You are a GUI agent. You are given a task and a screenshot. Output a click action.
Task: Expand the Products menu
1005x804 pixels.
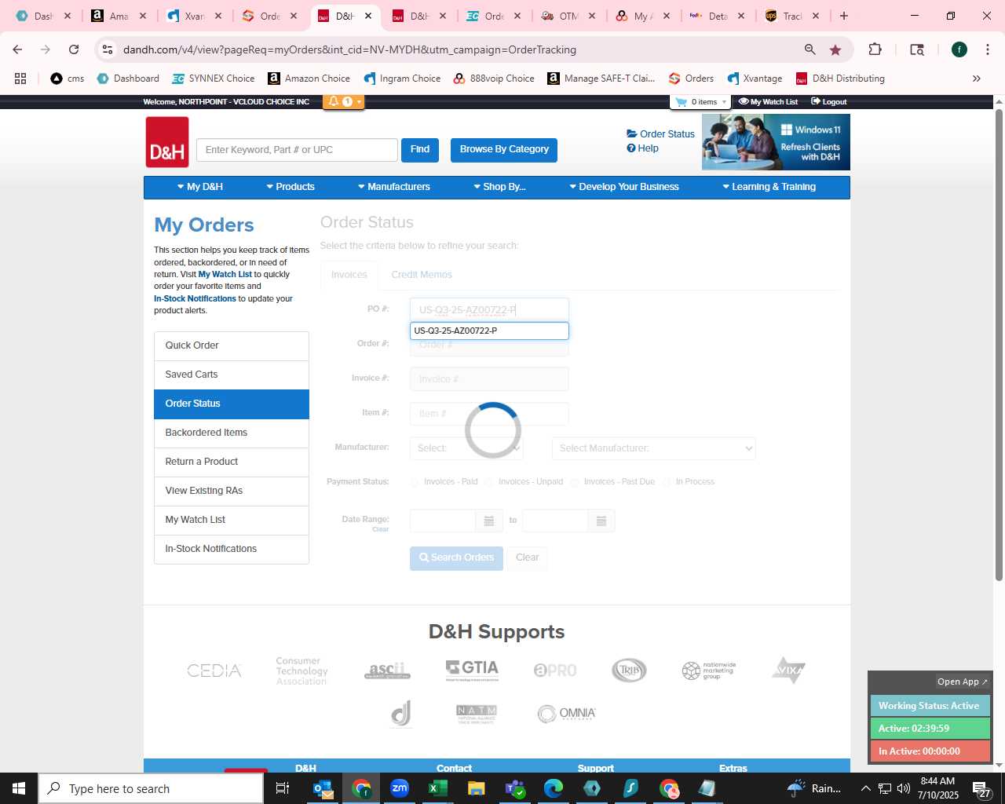(291, 187)
